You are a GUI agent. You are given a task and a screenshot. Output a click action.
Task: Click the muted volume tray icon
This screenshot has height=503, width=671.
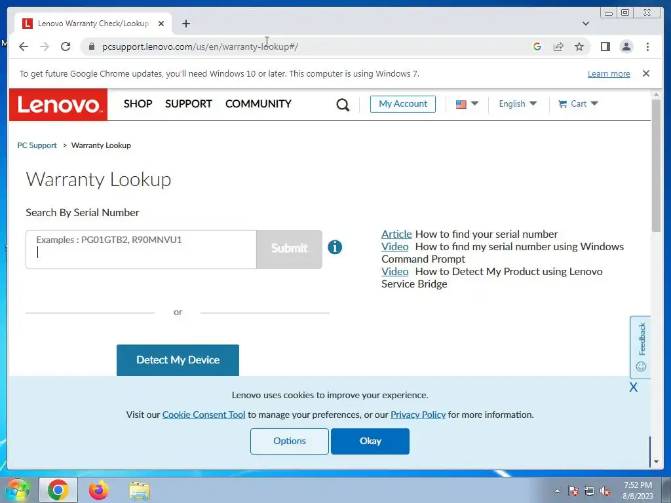(x=605, y=491)
